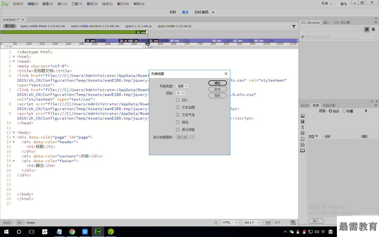379x237 pixels.
Task: Open the 列表类型 dropdown
Action: click(x=182, y=86)
